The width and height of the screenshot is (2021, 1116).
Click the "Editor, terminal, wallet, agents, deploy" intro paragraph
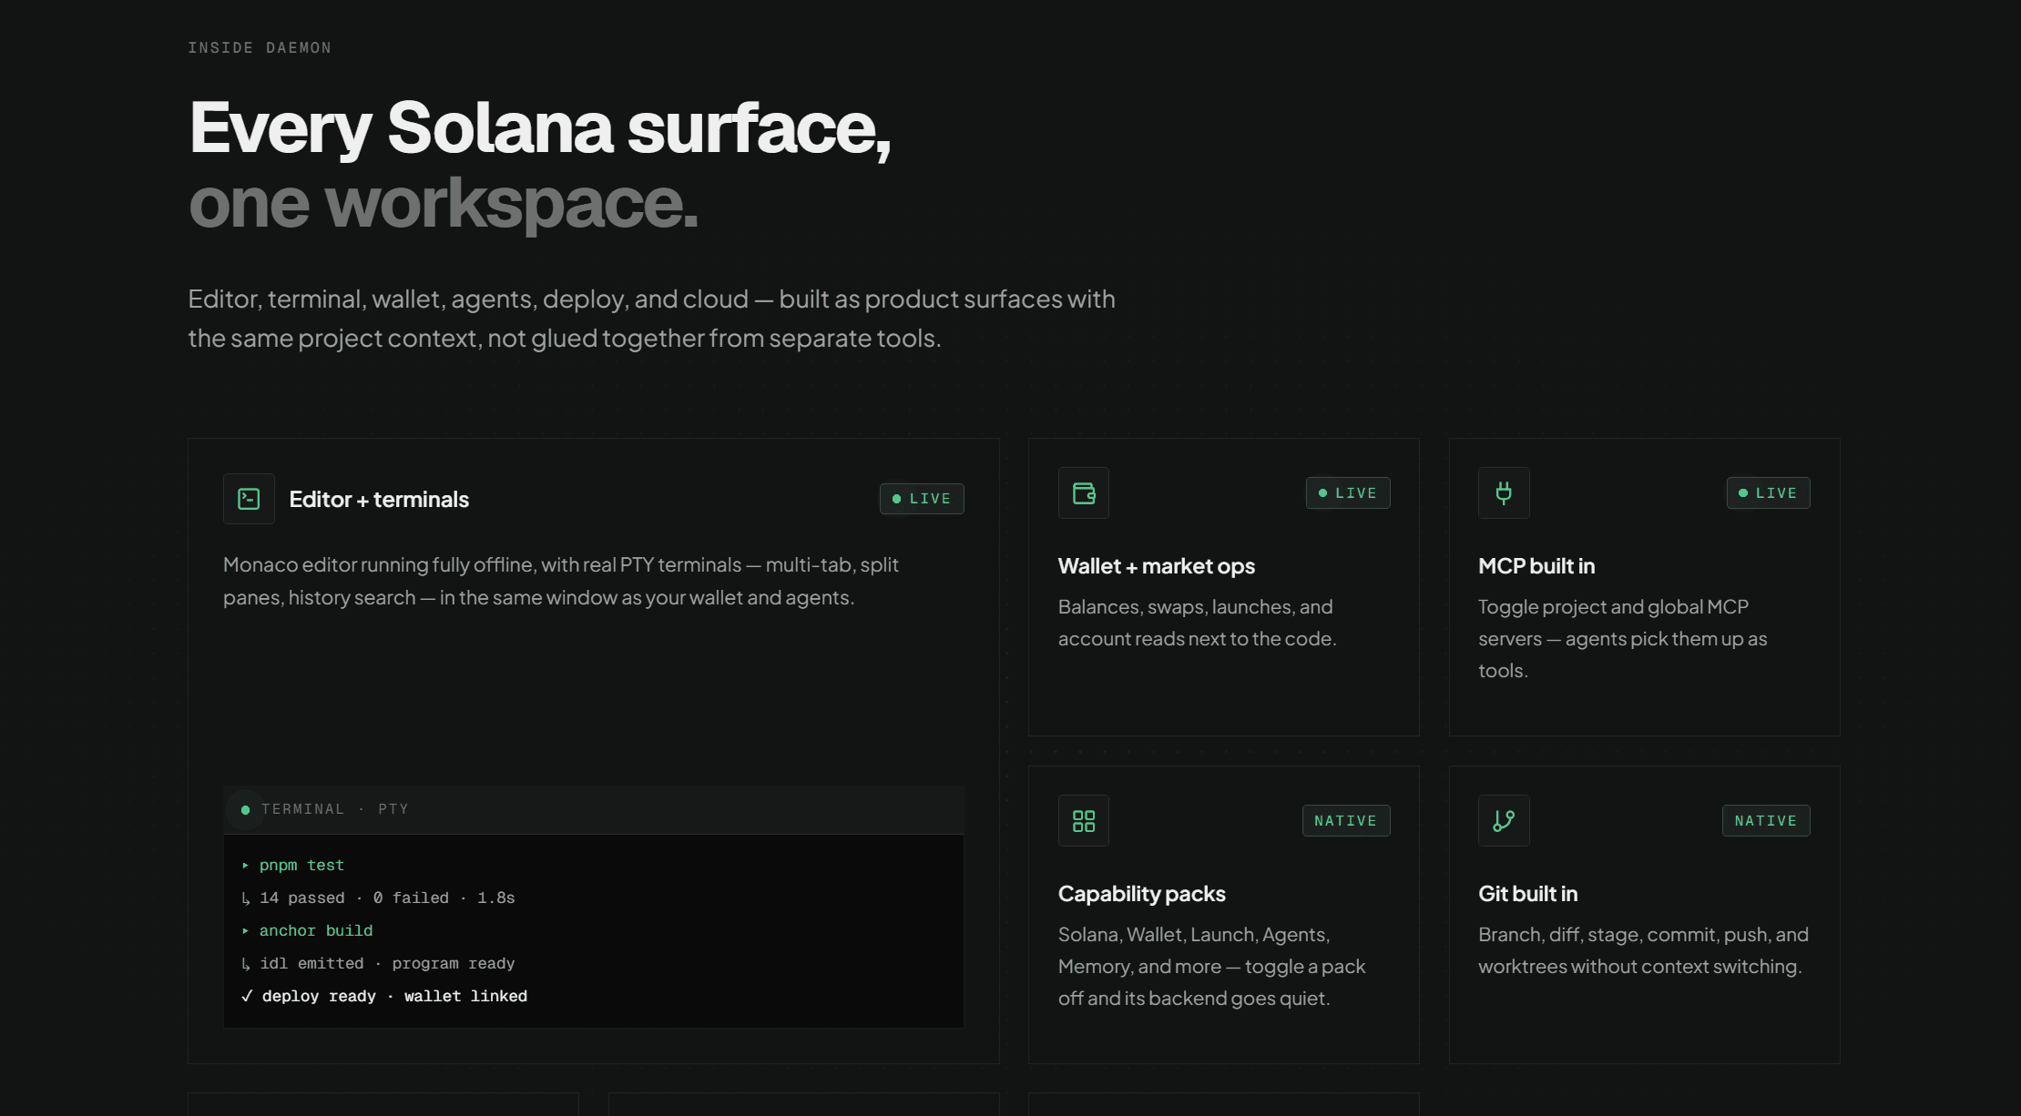651,319
